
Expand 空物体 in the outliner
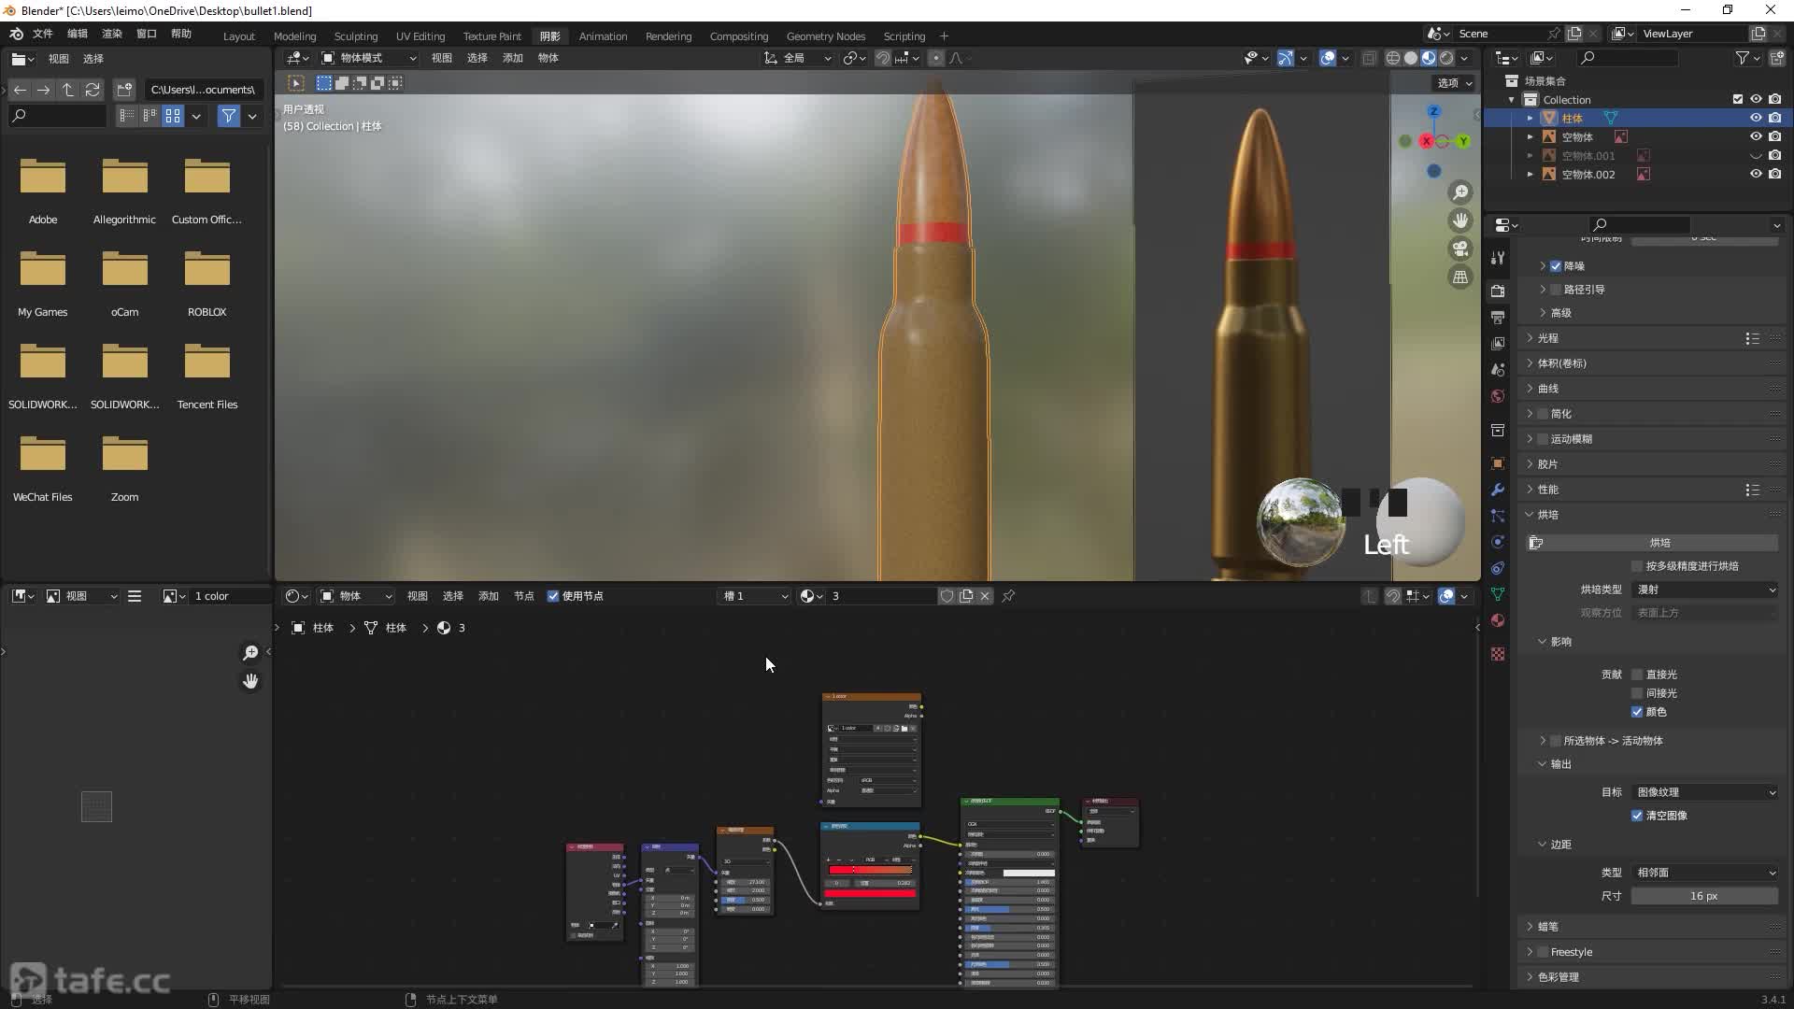pyautogui.click(x=1530, y=137)
